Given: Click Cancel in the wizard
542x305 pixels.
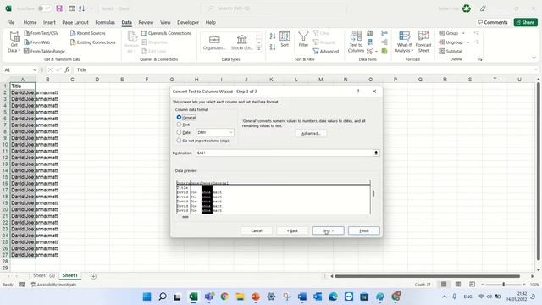Looking at the screenshot, I should pos(257,230).
